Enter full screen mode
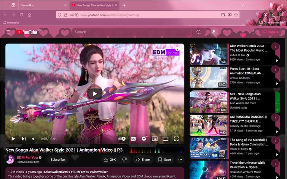Image resolution: width=287 pixels, height=179 pixels. point(176,139)
